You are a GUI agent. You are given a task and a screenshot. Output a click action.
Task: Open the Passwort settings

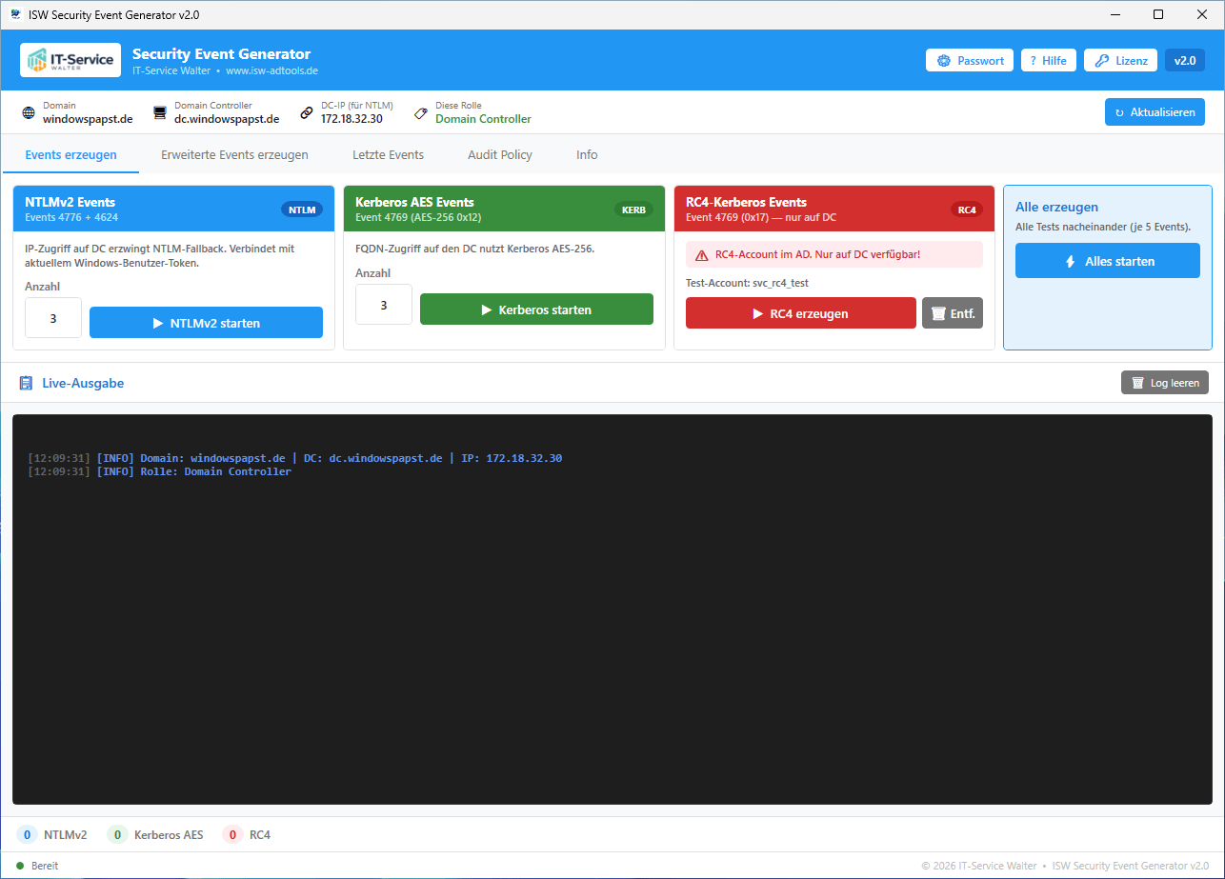pos(969,60)
